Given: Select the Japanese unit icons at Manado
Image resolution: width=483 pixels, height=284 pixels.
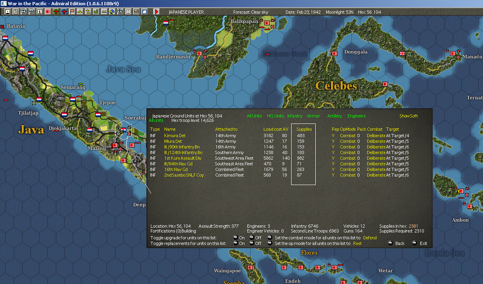Looking at the screenshot, I should 453,53.
